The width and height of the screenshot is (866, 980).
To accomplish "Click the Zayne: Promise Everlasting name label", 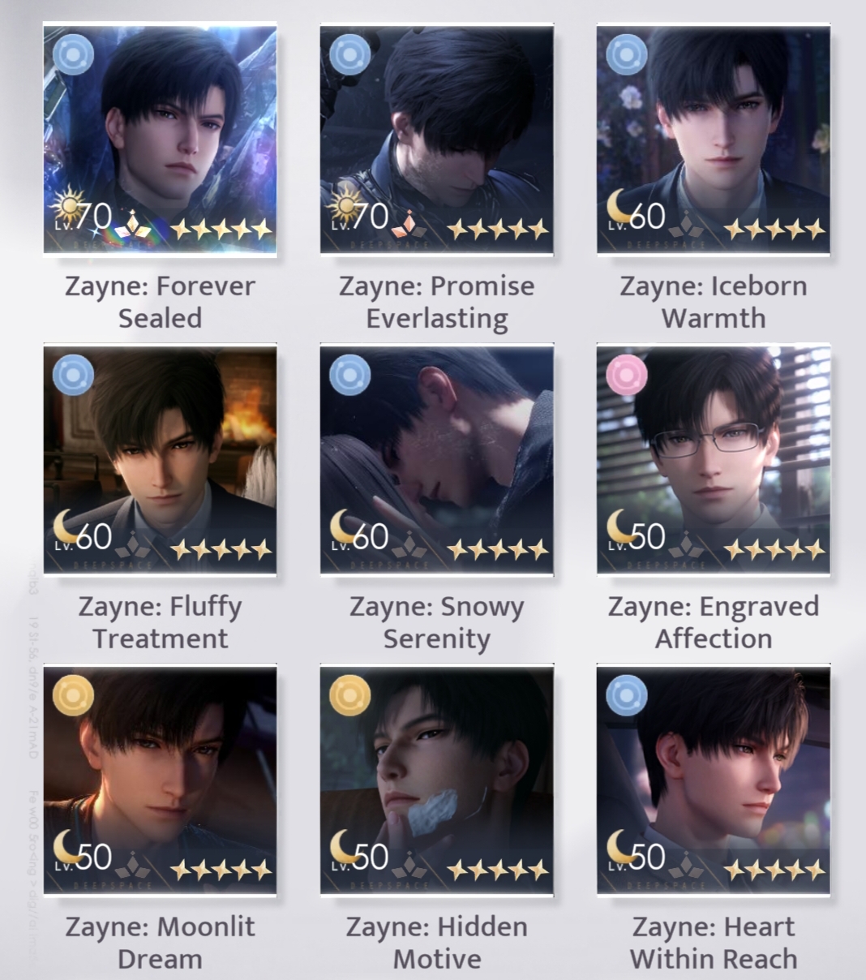I will tap(437, 302).
